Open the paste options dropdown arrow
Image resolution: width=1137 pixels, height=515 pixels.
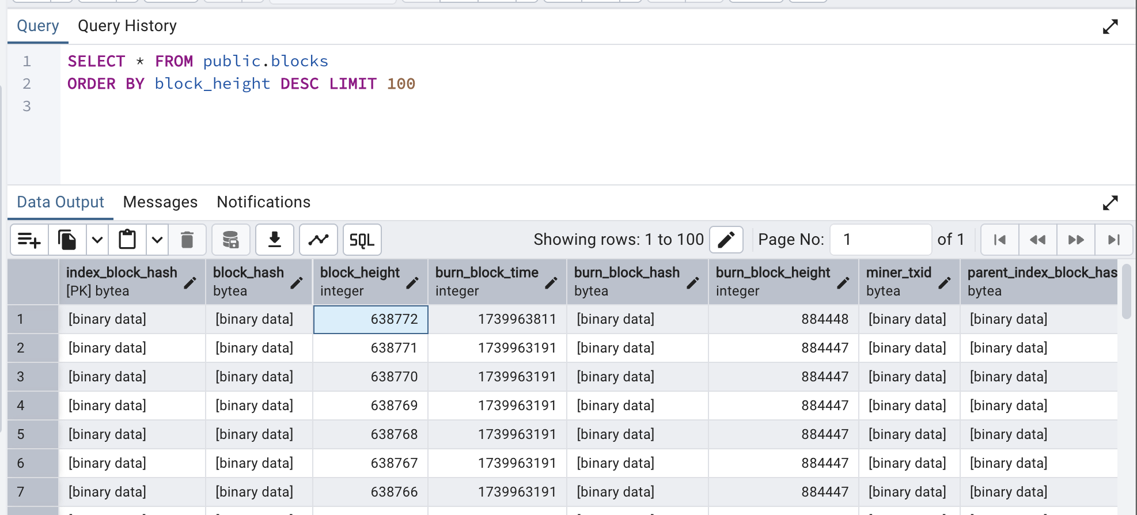click(157, 240)
